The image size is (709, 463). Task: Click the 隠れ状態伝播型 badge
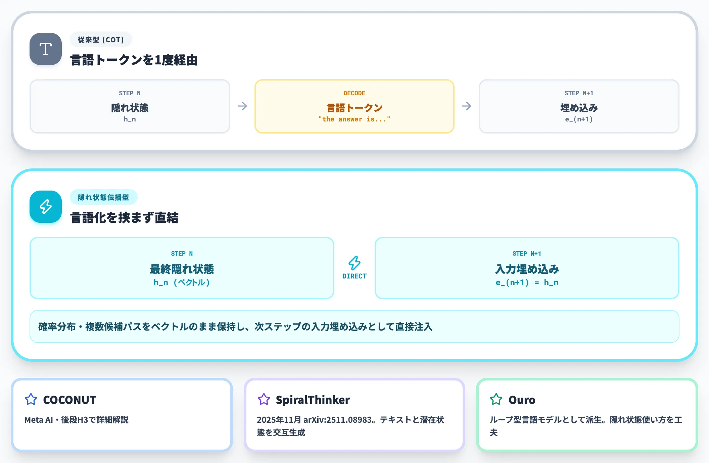pos(103,197)
